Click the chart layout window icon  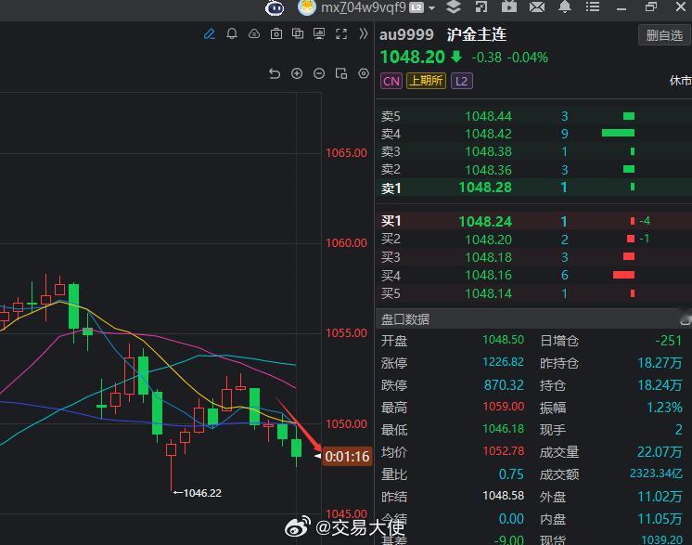pos(341,73)
